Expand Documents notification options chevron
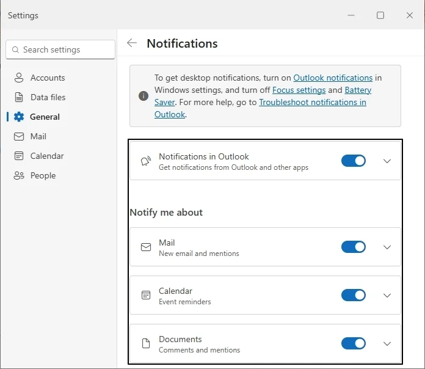Image resolution: width=425 pixels, height=369 pixels. click(x=387, y=344)
